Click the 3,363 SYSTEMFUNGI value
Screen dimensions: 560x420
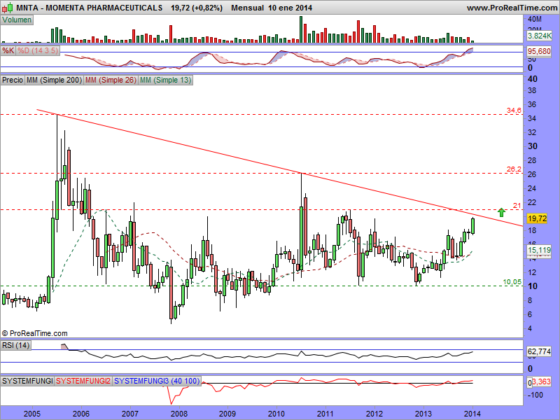tap(541, 381)
